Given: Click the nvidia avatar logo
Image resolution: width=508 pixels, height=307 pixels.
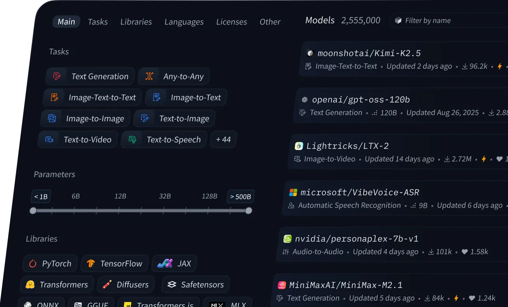Looking at the screenshot, I should [x=287, y=239].
